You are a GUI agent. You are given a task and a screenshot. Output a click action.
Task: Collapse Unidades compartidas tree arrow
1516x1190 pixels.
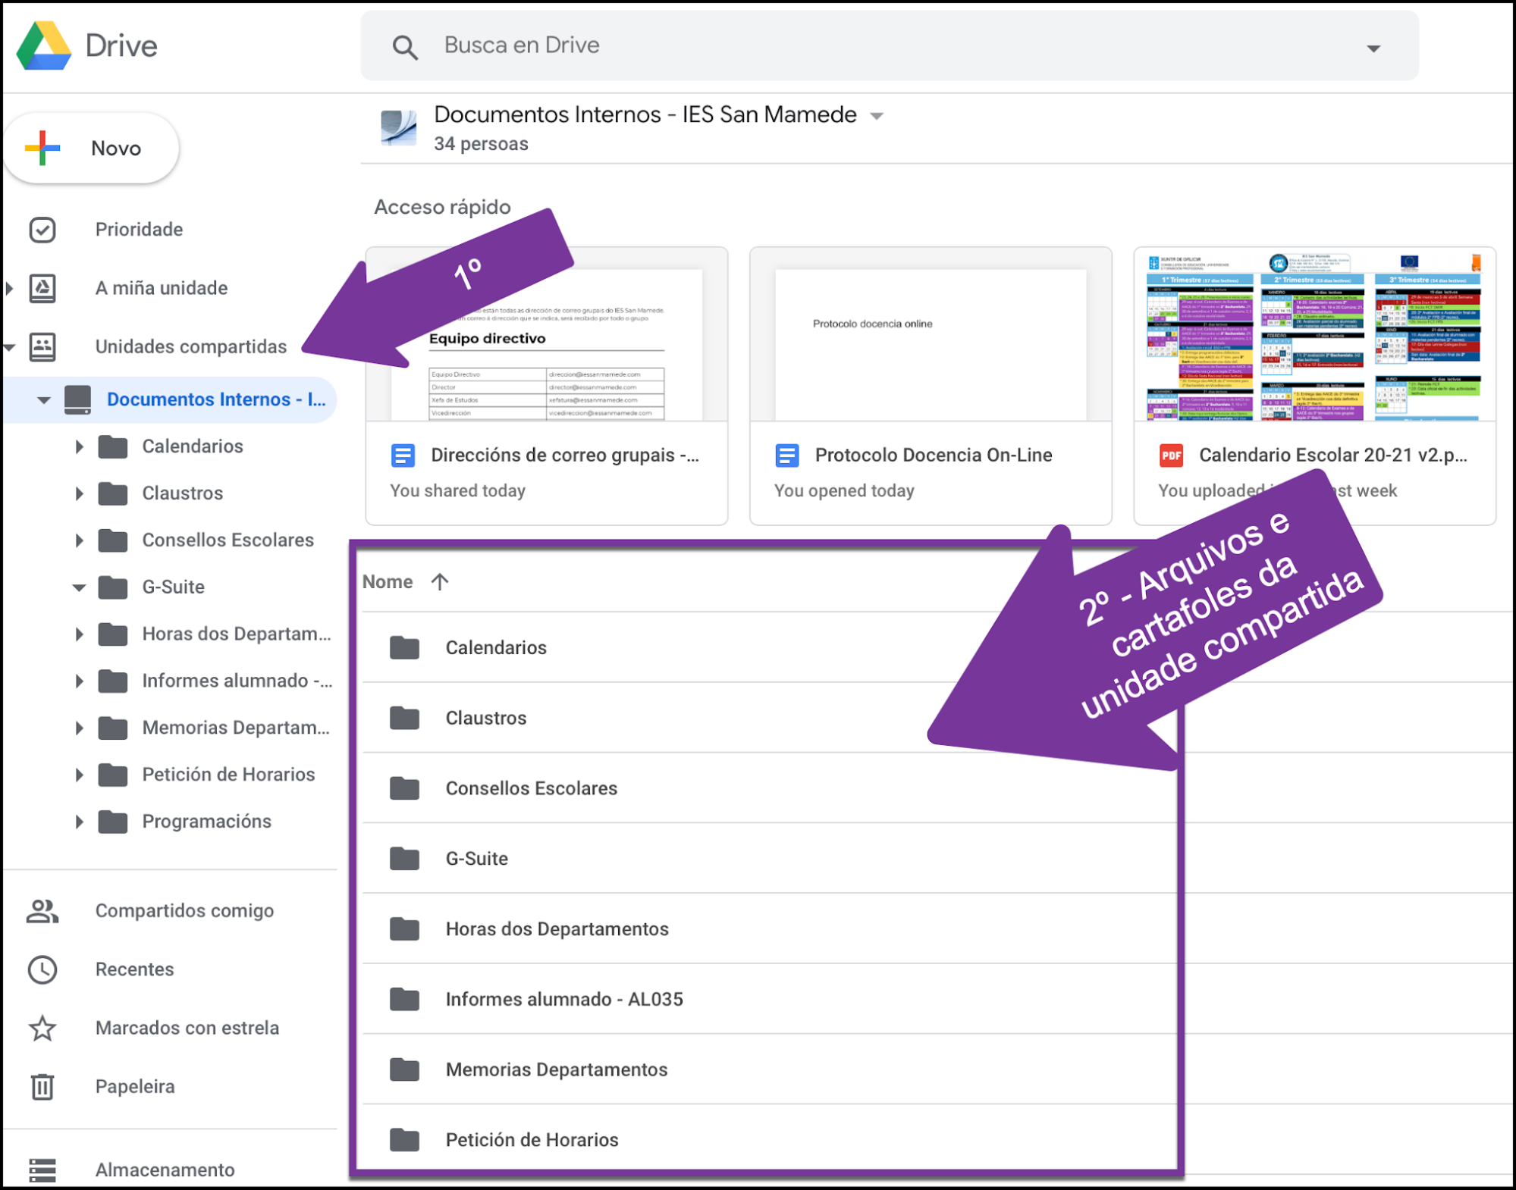10,347
